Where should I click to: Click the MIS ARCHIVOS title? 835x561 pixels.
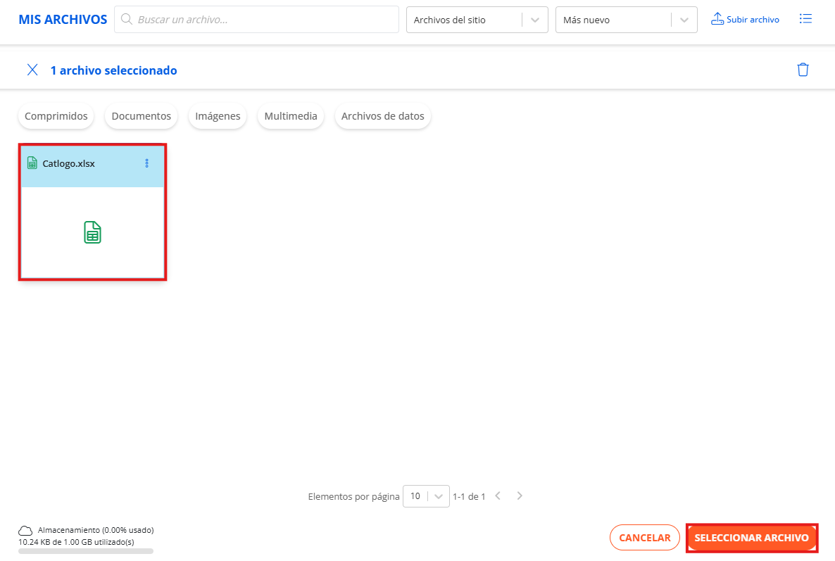click(63, 20)
